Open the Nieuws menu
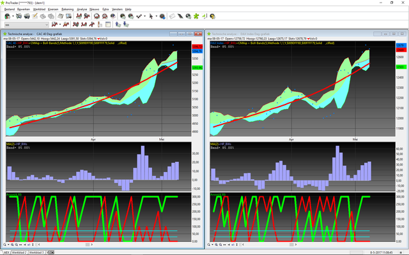Viewport: 409px width, 255px height. [x=94, y=9]
